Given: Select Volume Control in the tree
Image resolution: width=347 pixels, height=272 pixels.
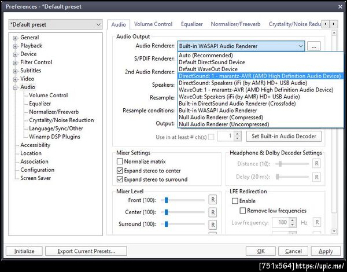Looking at the screenshot, I should (48, 95).
